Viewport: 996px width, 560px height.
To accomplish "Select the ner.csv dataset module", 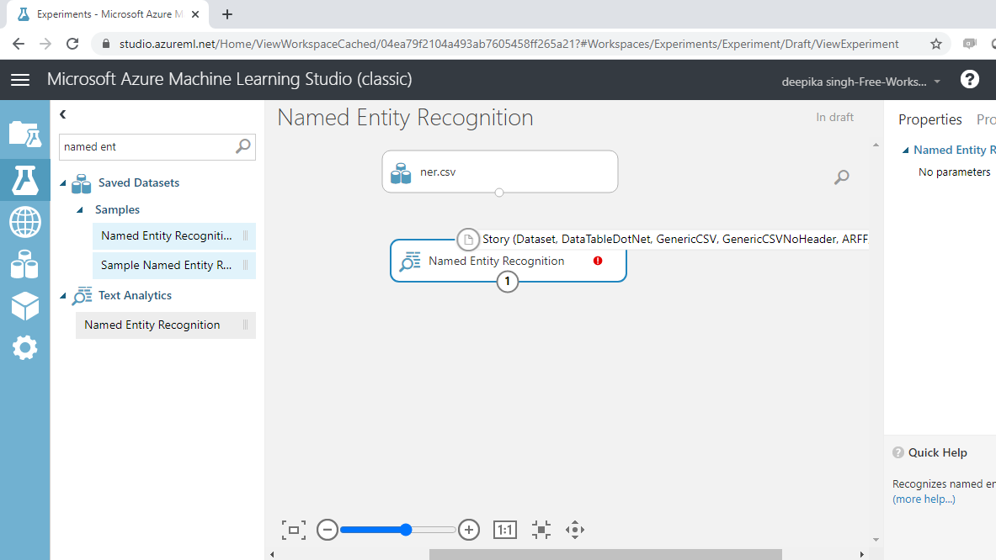I will point(500,172).
